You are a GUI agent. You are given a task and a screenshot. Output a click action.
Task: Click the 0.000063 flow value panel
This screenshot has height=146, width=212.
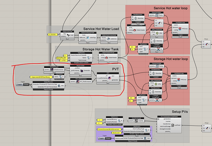tap(53, 34)
